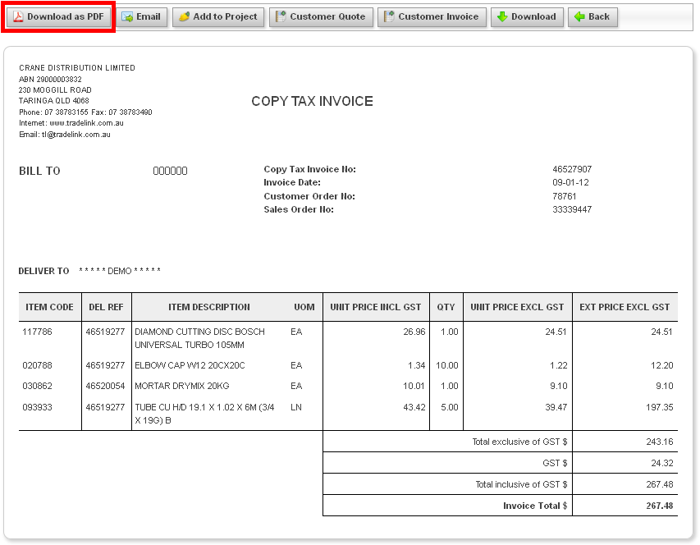Click invoice date 09-01-12
700x545 pixels.
570,182
